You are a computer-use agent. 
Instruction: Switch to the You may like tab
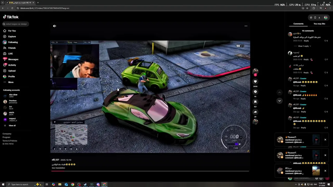[x=319, y=24]
